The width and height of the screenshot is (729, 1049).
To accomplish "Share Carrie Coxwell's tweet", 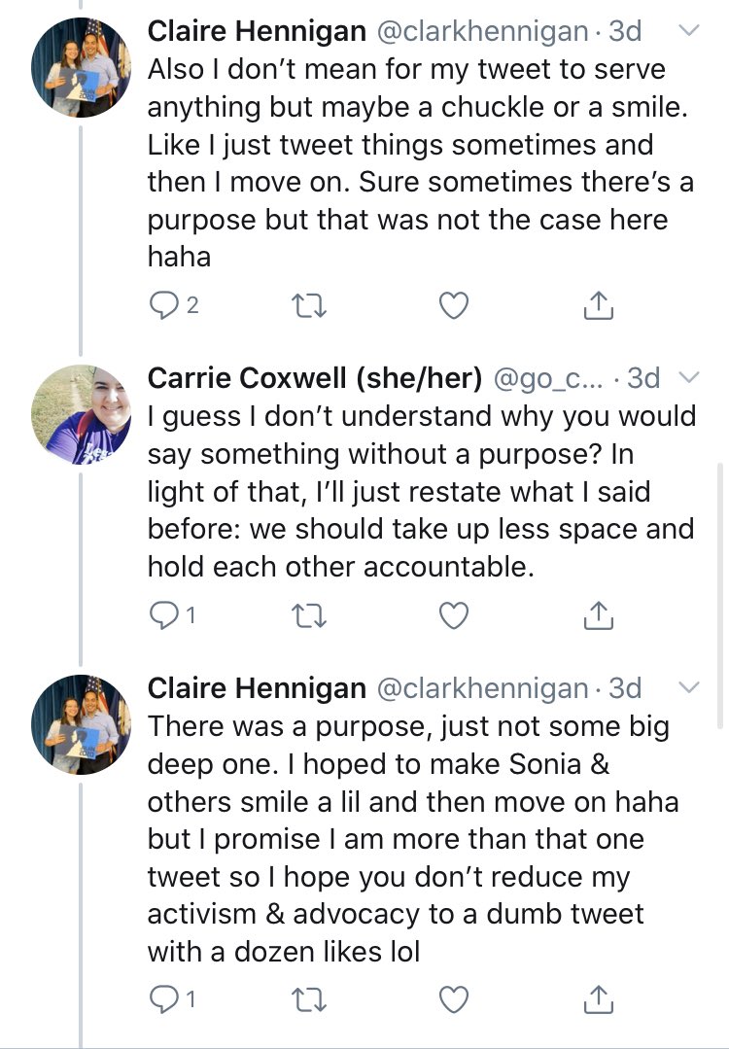I will click(599, 614).
